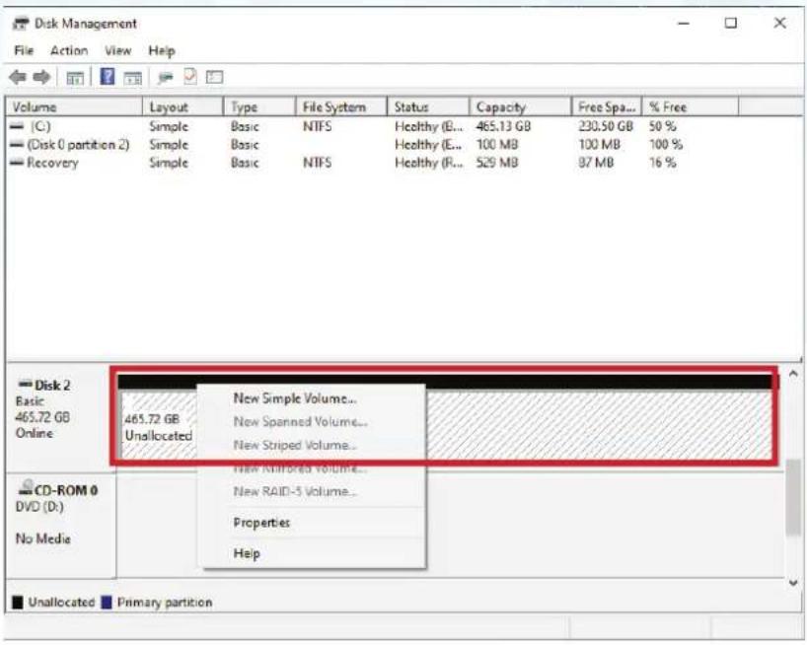
Task: Click the 465.72 GB Unallocated partition text
Action: (158, 427)
